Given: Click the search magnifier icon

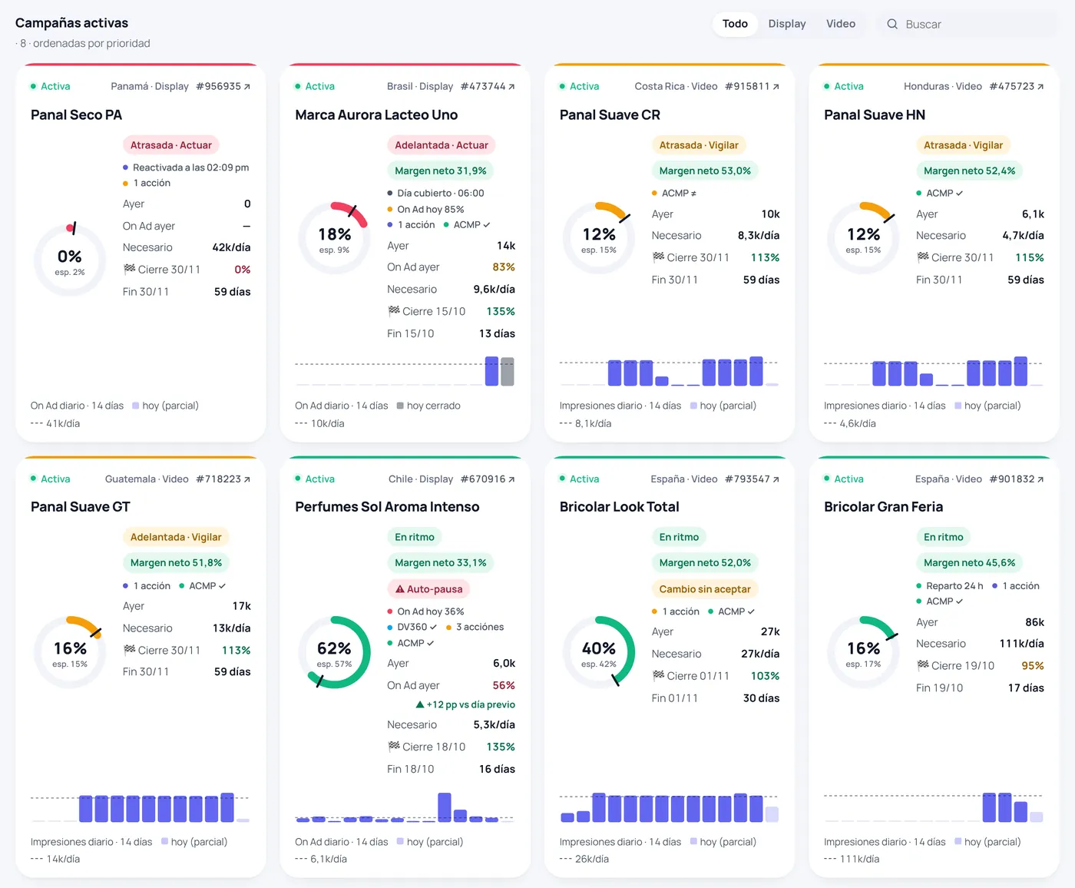Looking at the screenshot, I should [x=892, y=25].
